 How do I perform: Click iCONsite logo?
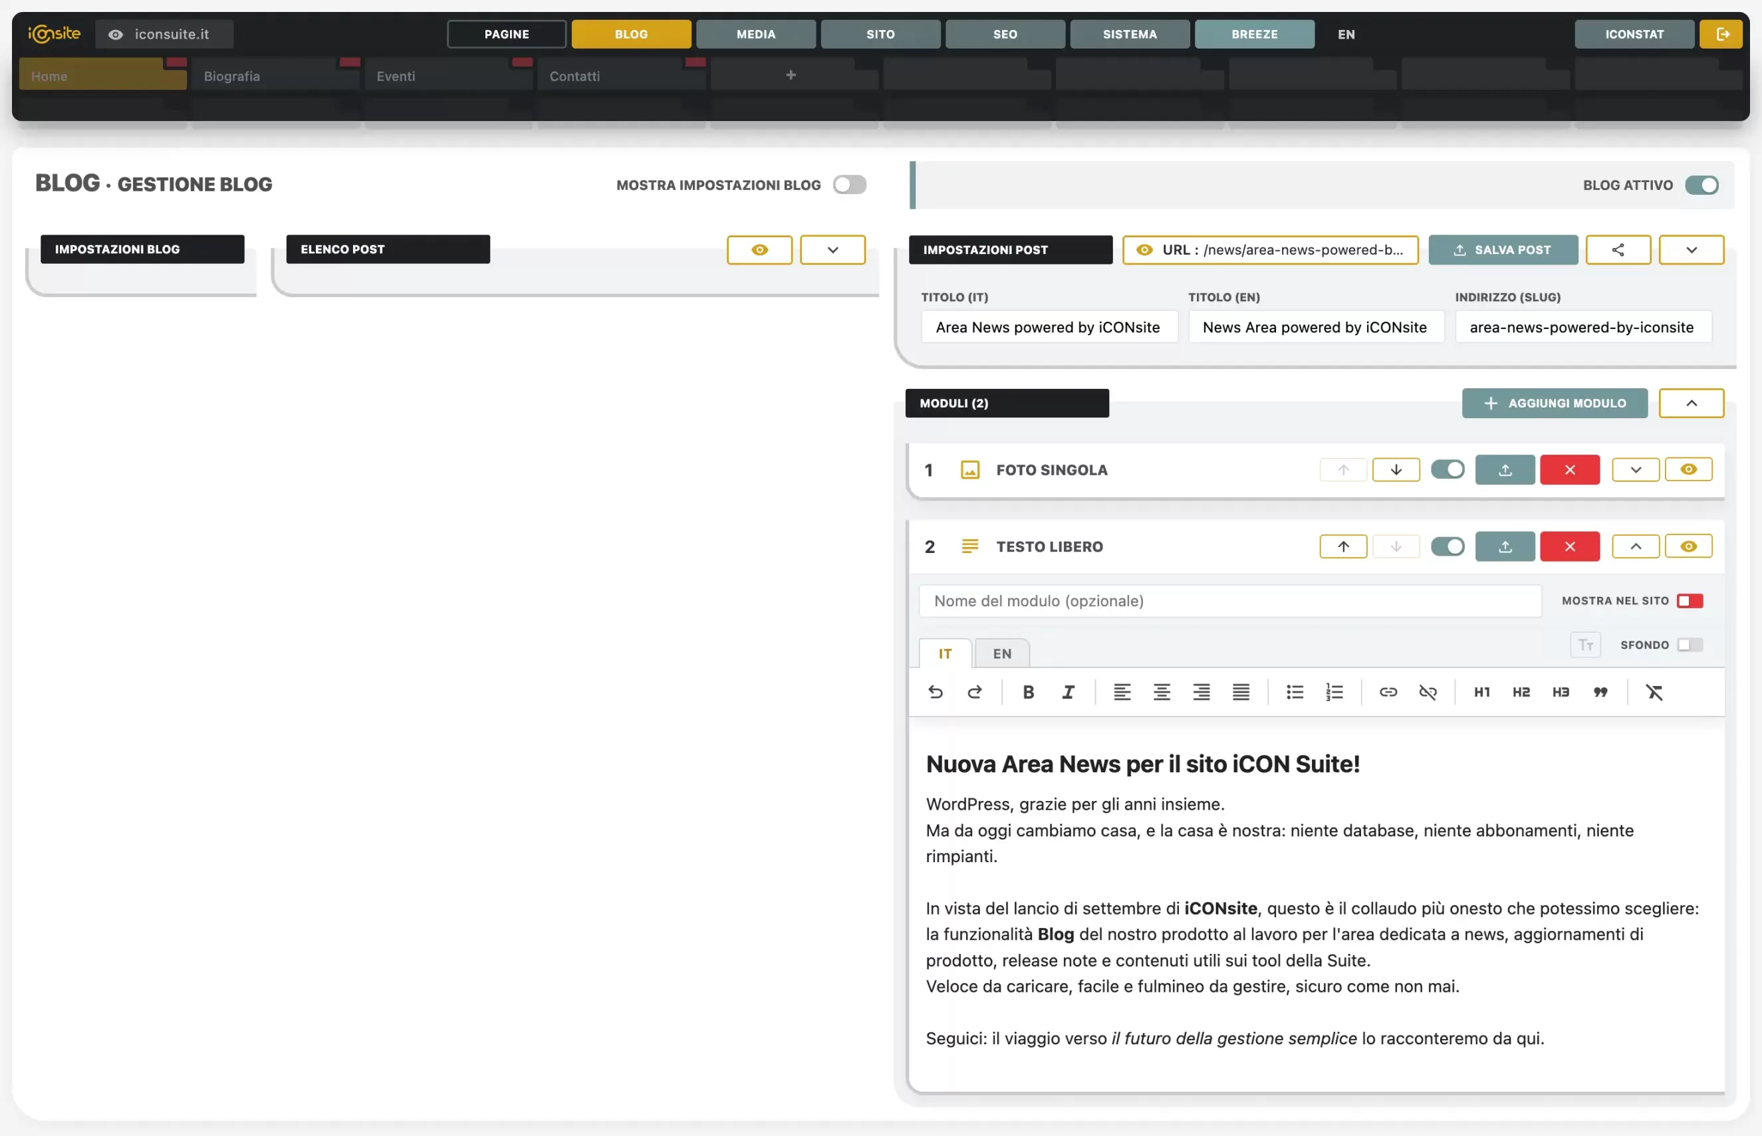(54, 34)
